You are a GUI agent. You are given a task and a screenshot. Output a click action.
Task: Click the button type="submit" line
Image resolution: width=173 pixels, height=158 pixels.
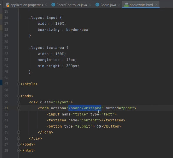(x=84, y=126)
